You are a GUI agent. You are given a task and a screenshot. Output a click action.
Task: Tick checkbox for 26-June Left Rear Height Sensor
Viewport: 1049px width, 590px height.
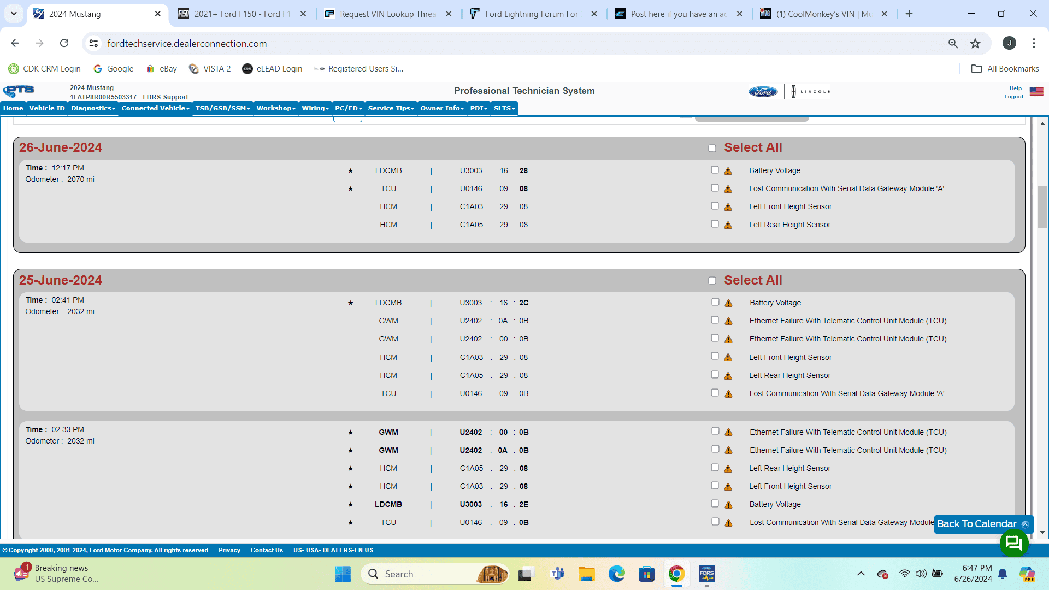[x=715, y=224]
